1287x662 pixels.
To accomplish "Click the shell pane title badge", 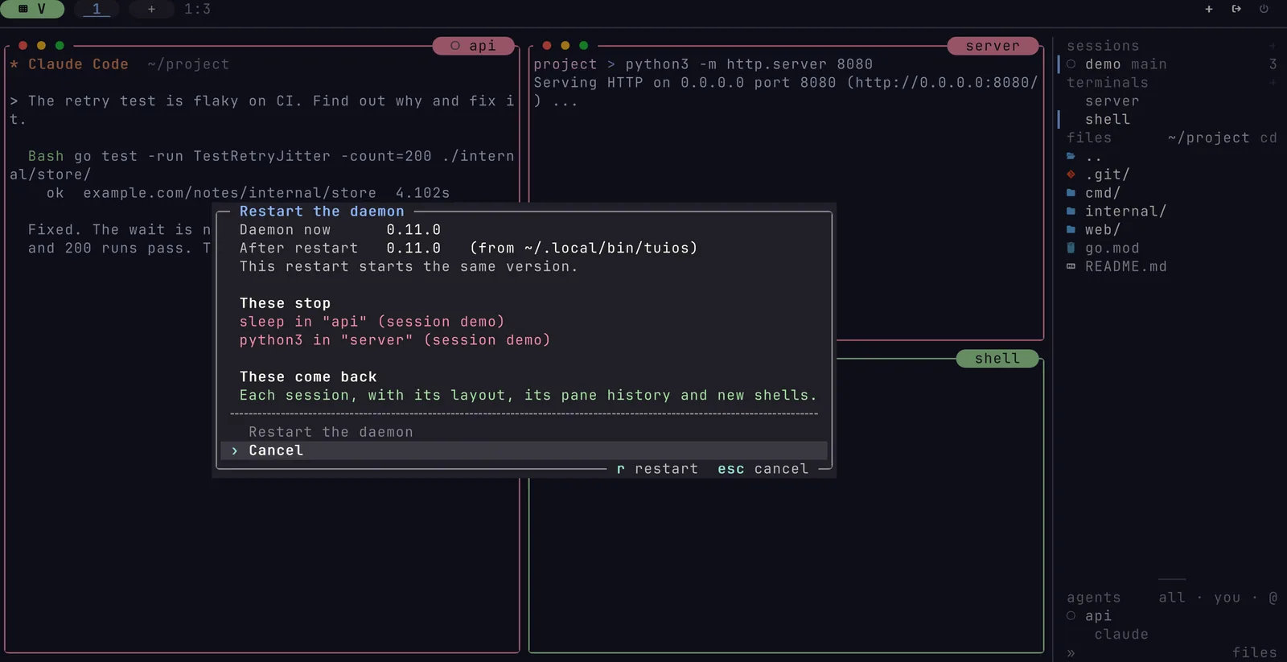I will coord(997,359).
